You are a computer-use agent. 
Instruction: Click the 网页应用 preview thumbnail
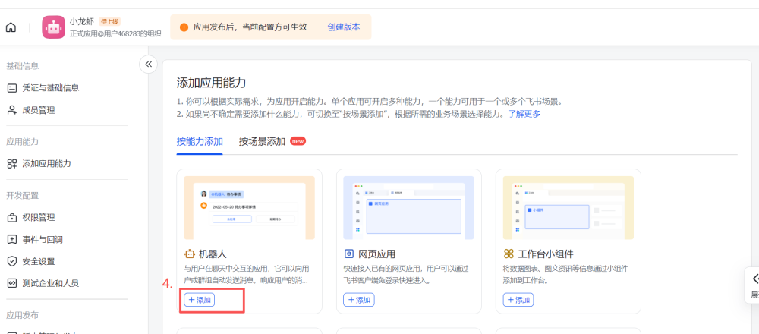408,208
